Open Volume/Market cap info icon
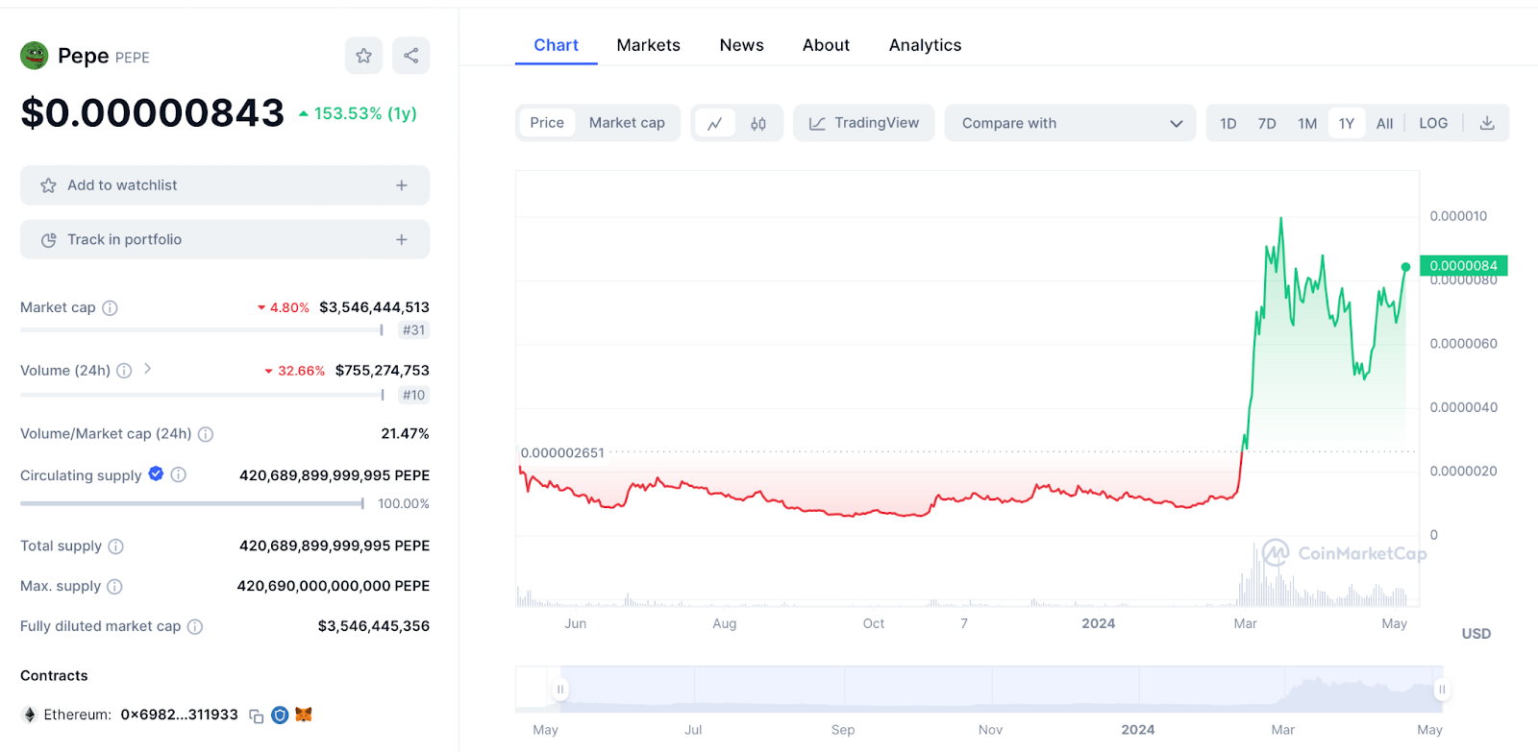The image size is (1538, 752). pos(206,434)
